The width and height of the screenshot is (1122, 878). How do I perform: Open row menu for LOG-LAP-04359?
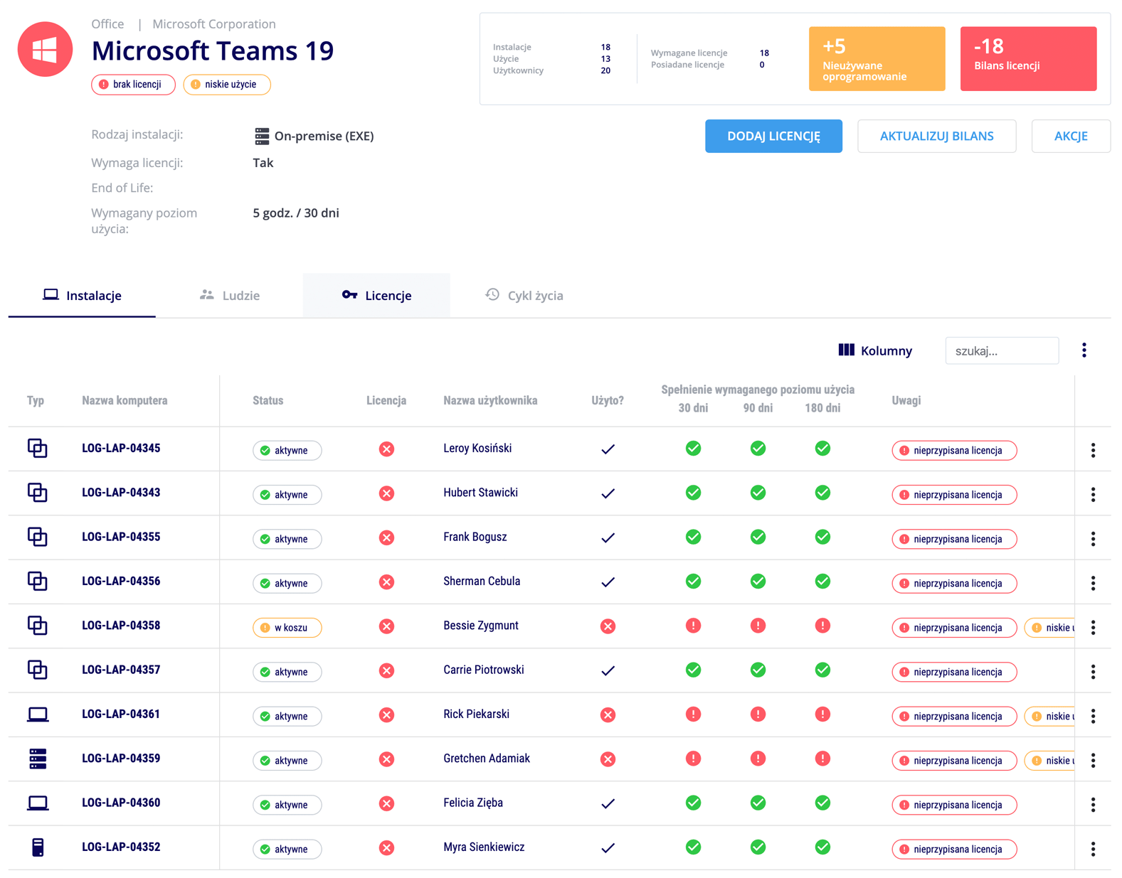coord(1093,761)
